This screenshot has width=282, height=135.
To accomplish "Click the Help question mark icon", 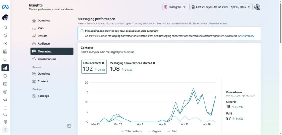I will point(5,130).
